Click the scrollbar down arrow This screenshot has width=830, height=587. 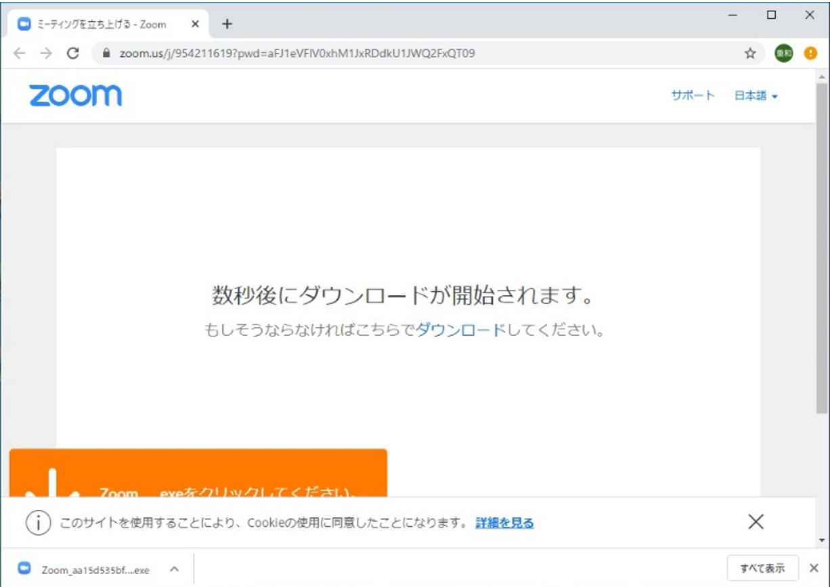pos(822,541)
